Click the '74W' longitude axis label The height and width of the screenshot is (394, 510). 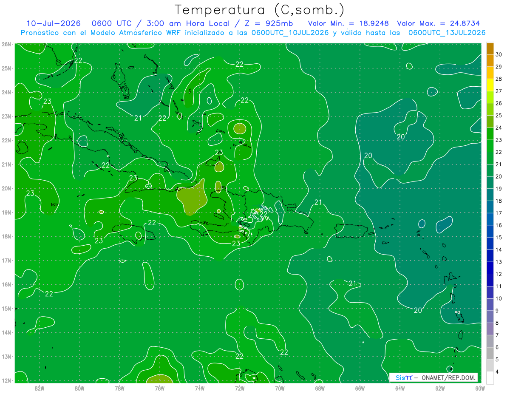tap(199, 388)
